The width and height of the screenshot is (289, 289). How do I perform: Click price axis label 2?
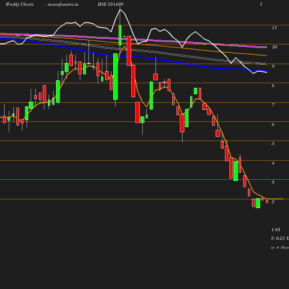pos(273,202)
